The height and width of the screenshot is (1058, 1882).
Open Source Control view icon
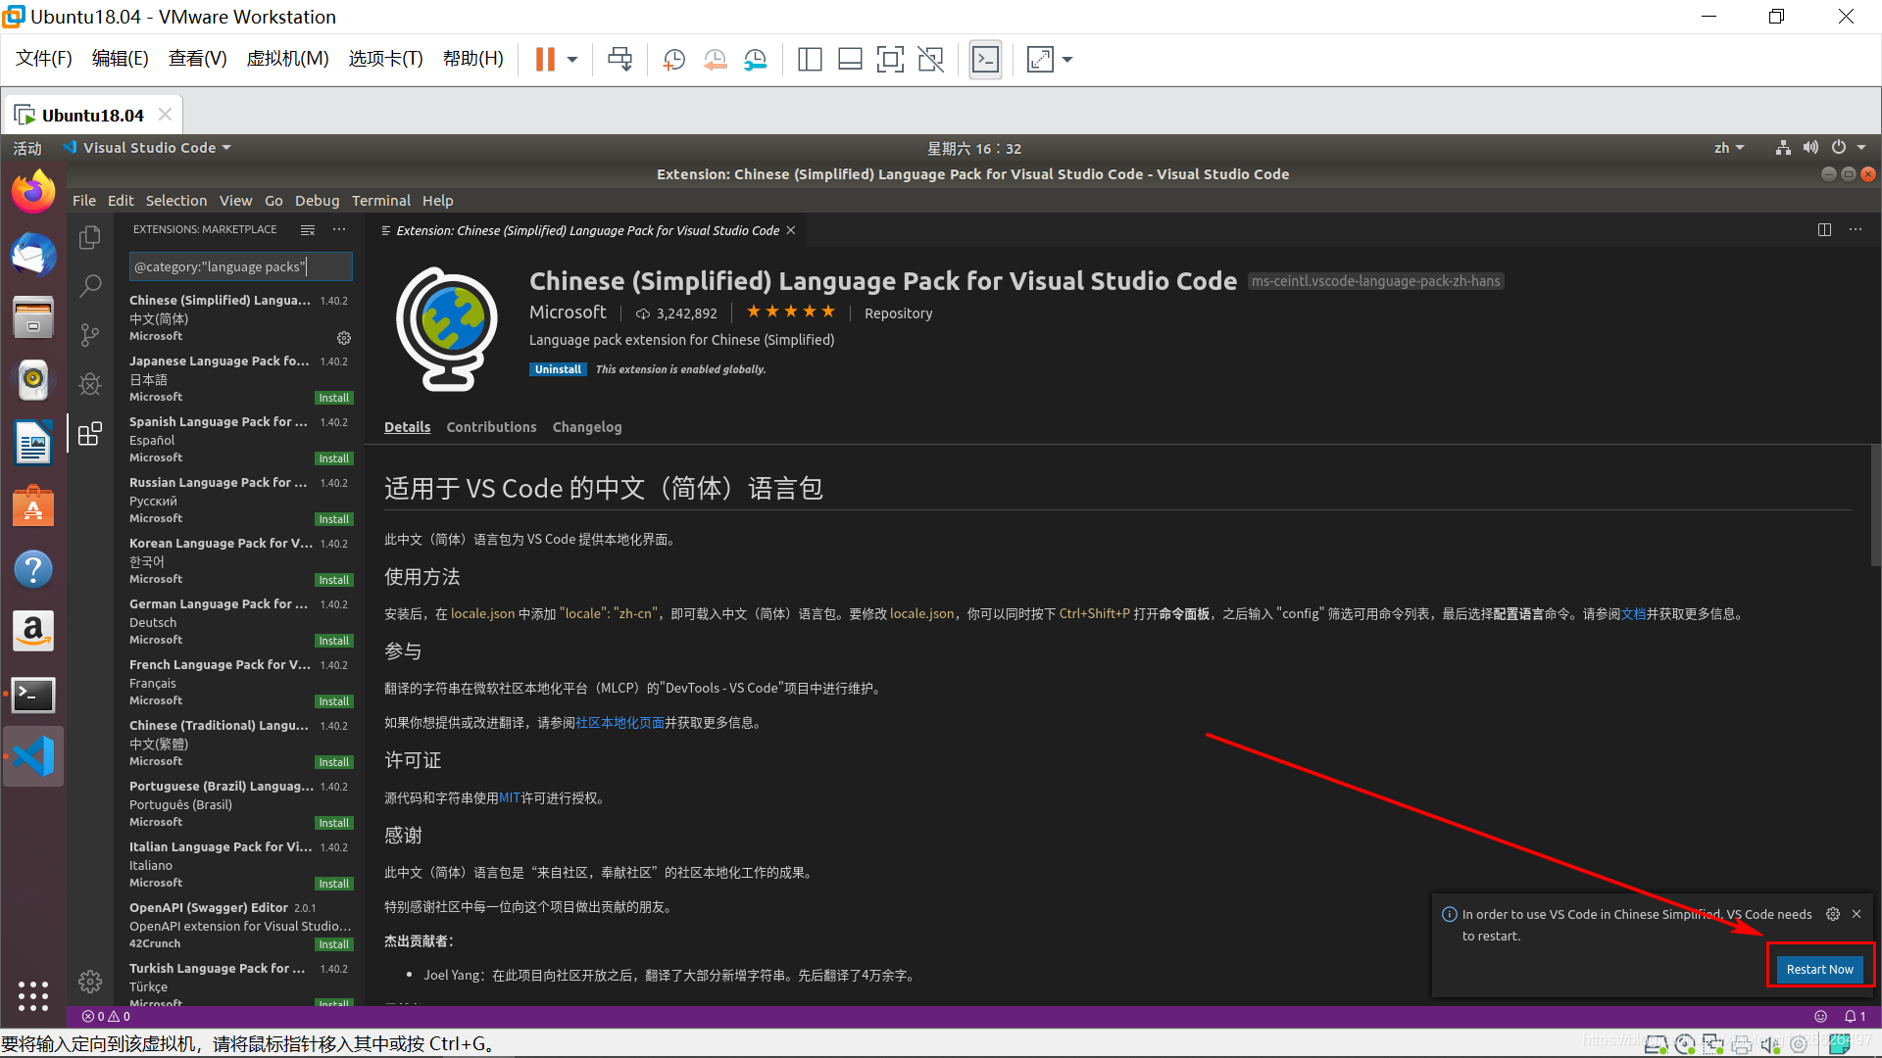click(90, 335)
